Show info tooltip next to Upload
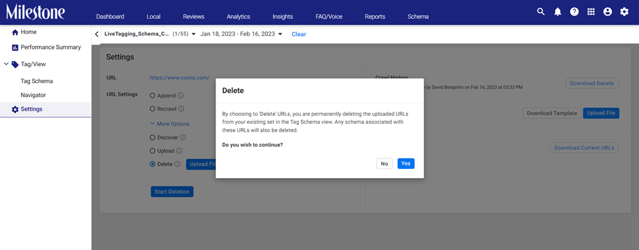This screenshot has height=250, width=639. [x=180, y=151]
